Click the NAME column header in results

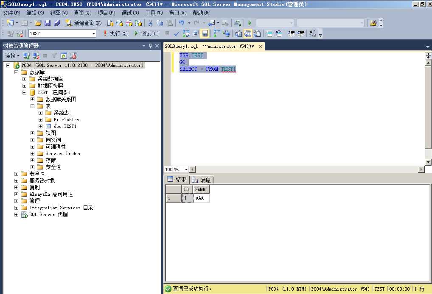click(201, 189)
